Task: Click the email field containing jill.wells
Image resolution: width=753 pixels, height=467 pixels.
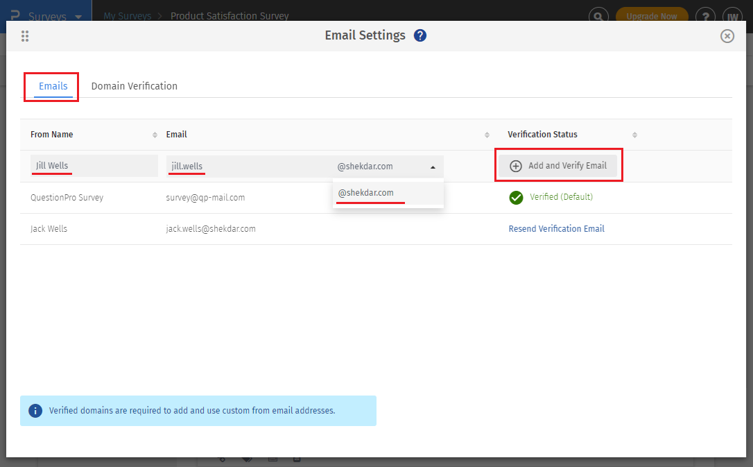Action: pos(248,166)
